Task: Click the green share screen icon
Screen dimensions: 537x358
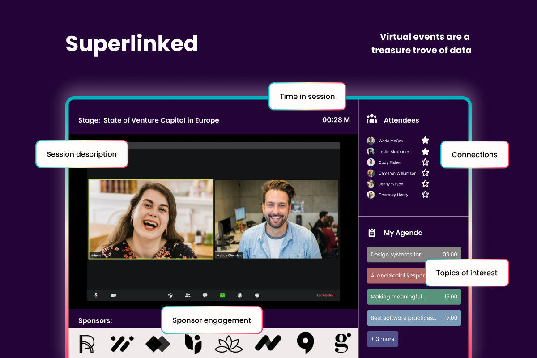Action: tap(222, 295)
